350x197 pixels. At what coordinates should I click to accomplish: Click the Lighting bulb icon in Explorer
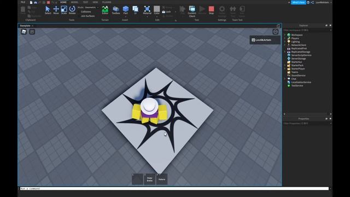pyautogui.click(x=289, y=42)
